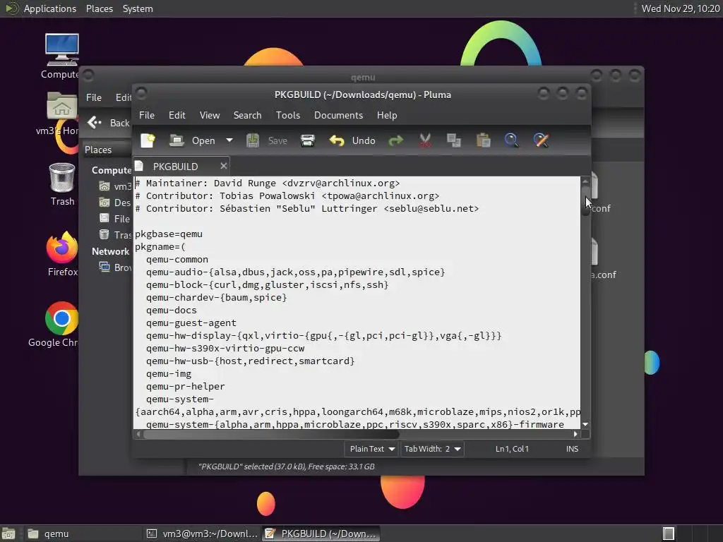Close the PKGBUILD tab
The height and width of the screenshot is (542, 723).
click(x=224, y=166)
